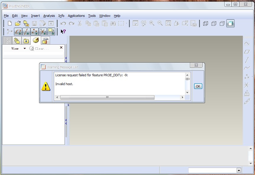Click the warning message scroll down arrow
This screenshot has width=255, height=175.
pos(187,93)
